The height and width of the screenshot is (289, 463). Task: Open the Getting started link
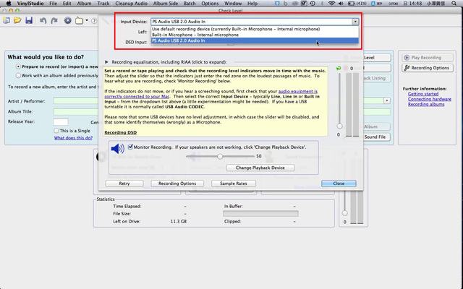423,94
